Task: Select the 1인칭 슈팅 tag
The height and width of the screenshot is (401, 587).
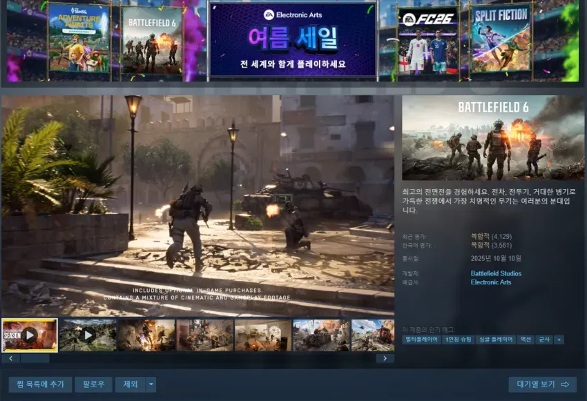Action: click(x=459, y=340)
